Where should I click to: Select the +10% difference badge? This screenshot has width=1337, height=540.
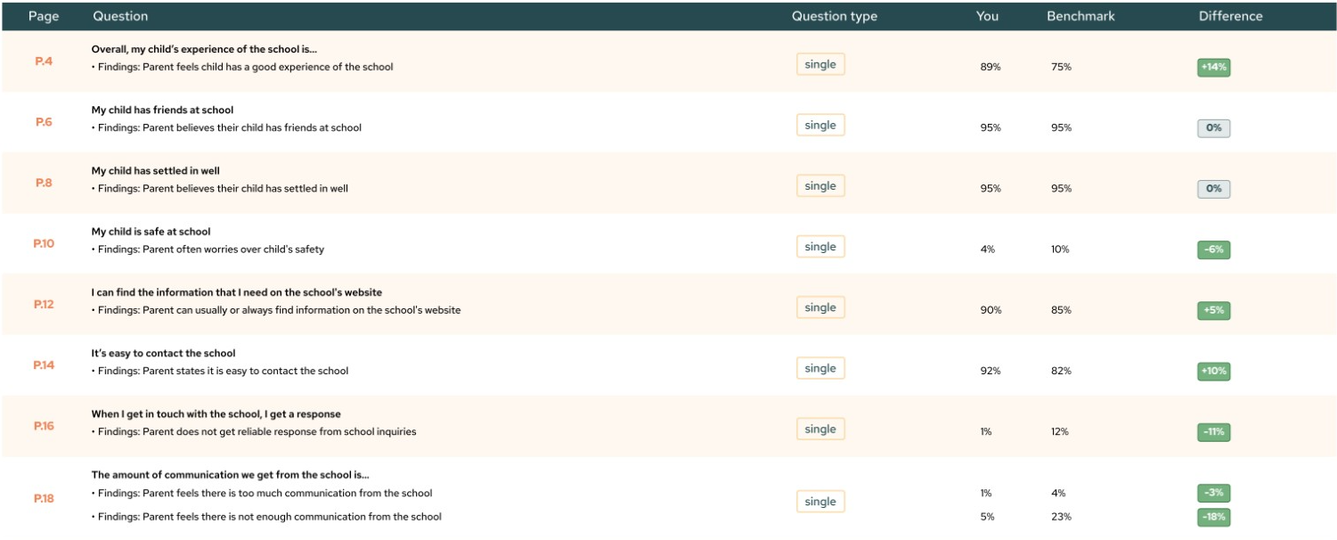coord(1213,372)
